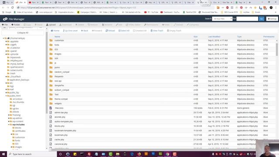Click the pomo folder icon in list

pos(51,67)
